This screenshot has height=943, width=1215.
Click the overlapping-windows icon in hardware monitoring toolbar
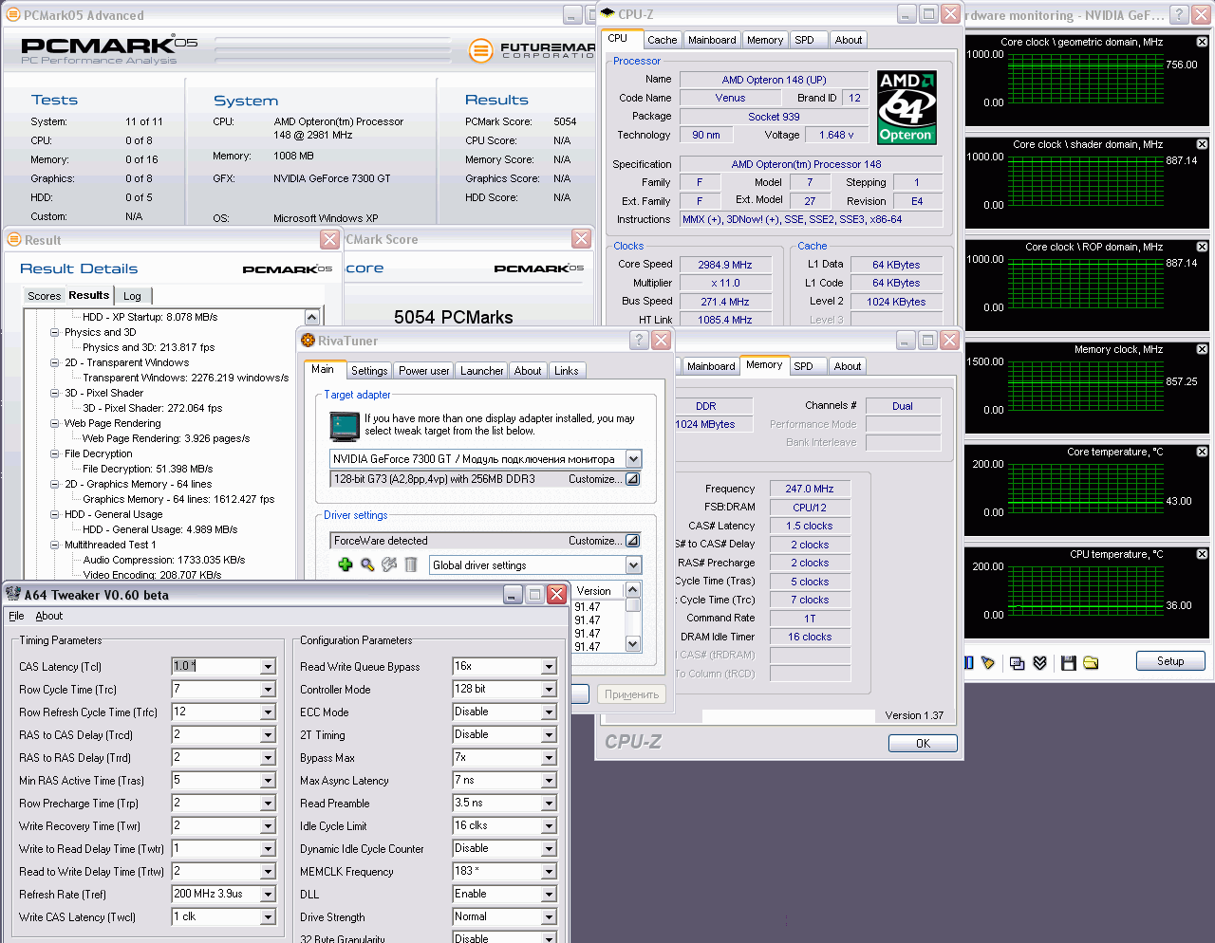tap(1018, 662)
